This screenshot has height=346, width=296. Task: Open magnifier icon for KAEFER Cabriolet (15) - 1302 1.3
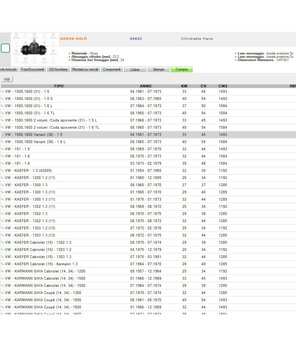coord(2,242)
